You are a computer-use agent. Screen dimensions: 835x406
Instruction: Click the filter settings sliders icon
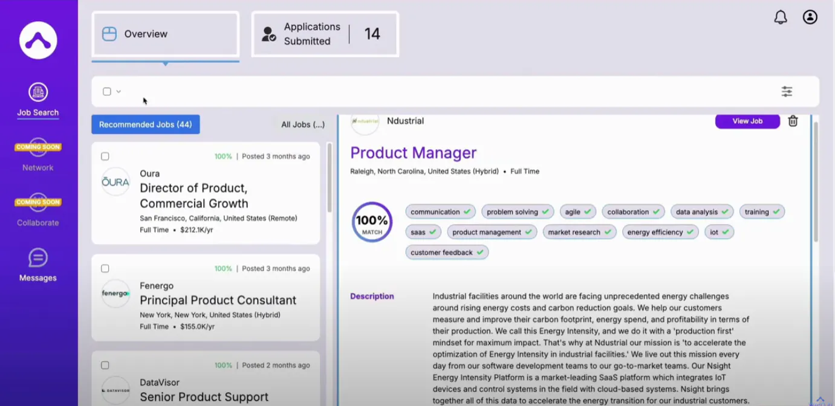pos(787,91)
